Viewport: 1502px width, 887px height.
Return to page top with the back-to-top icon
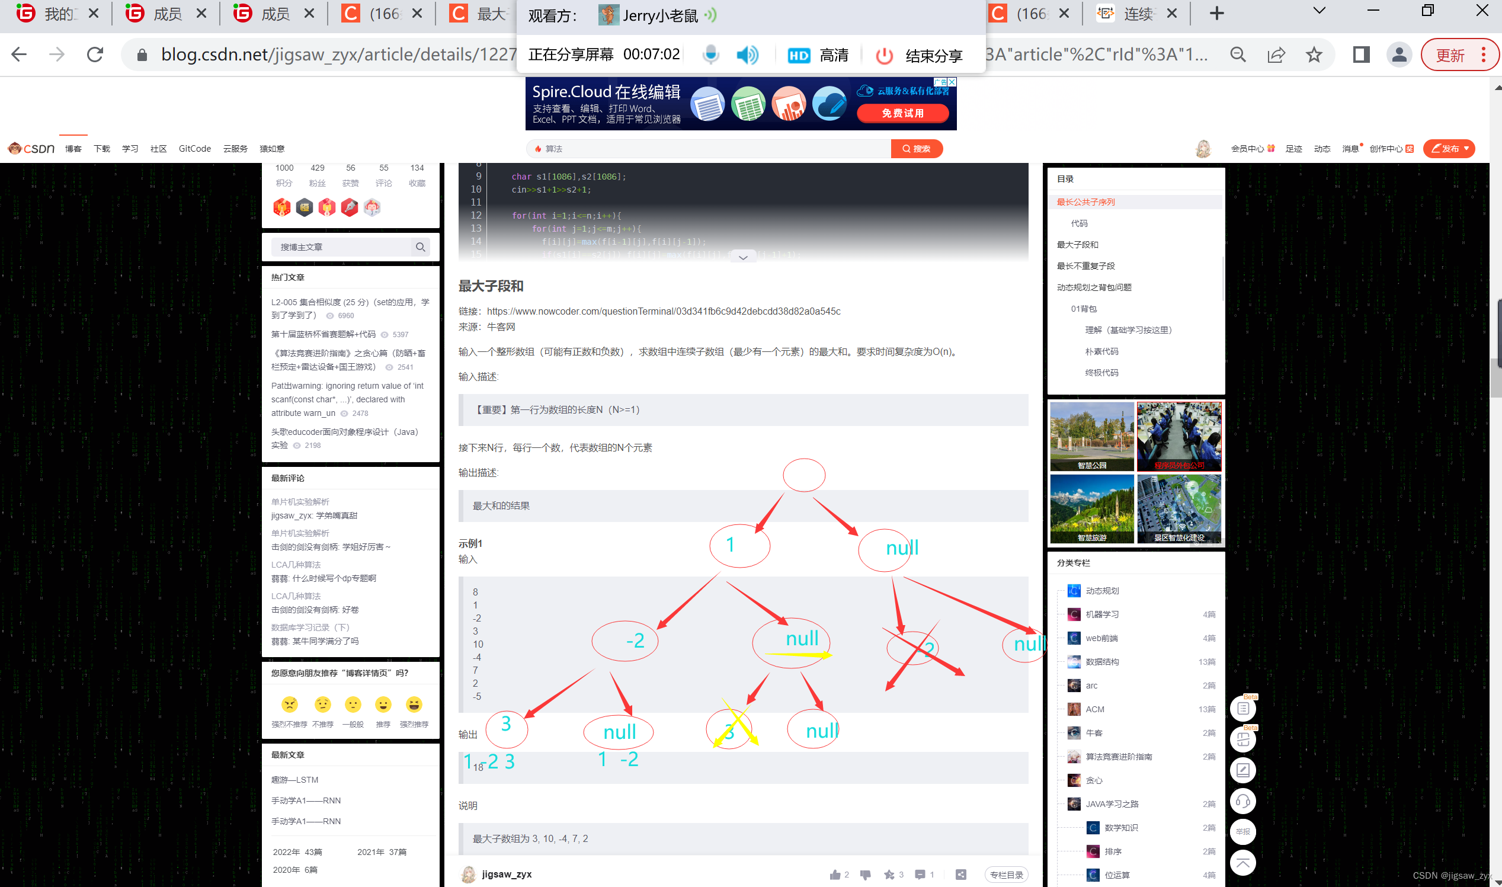1243,863
